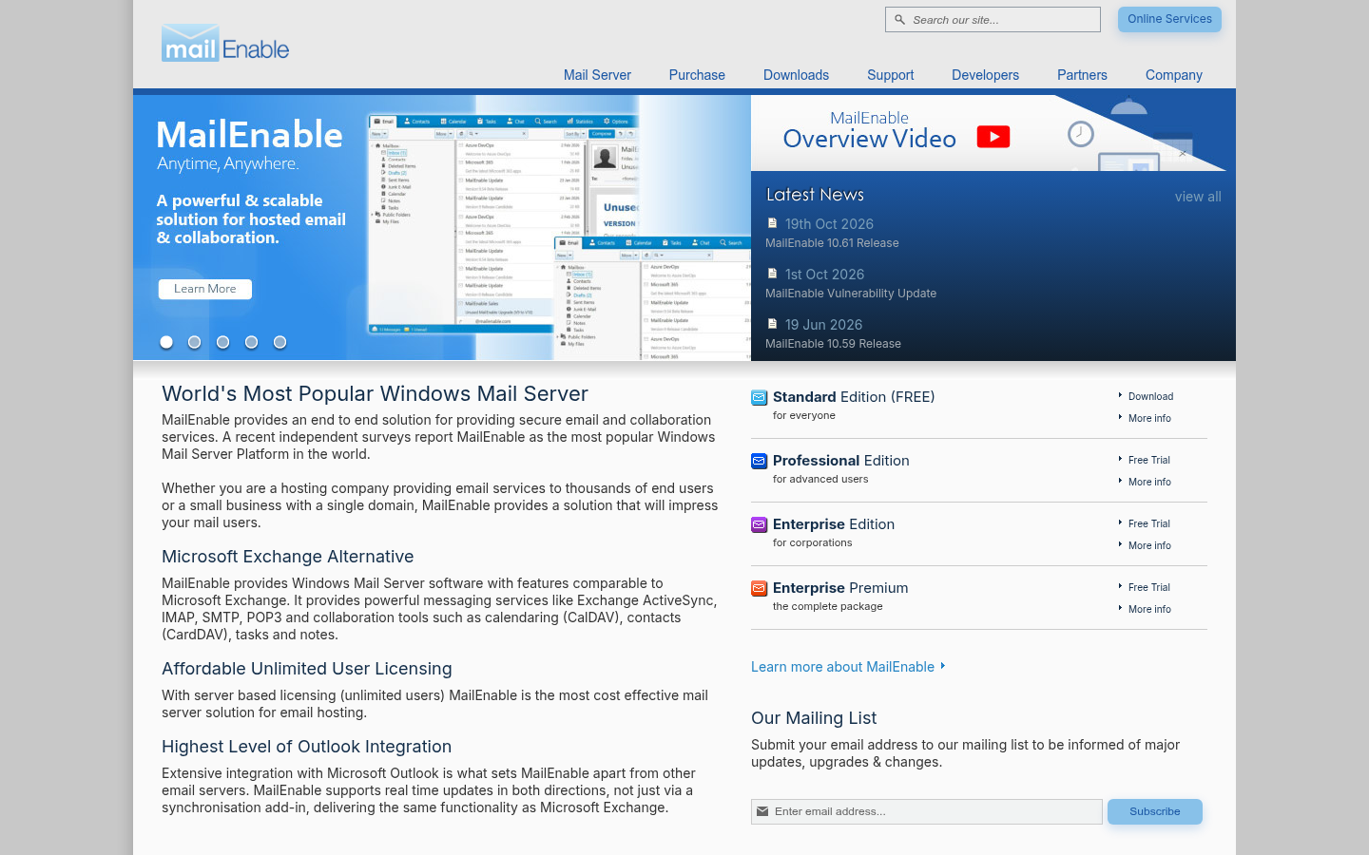Open the Downloads menu
The width and height of the screenshot is (1369, 855).
click(796, 75)
